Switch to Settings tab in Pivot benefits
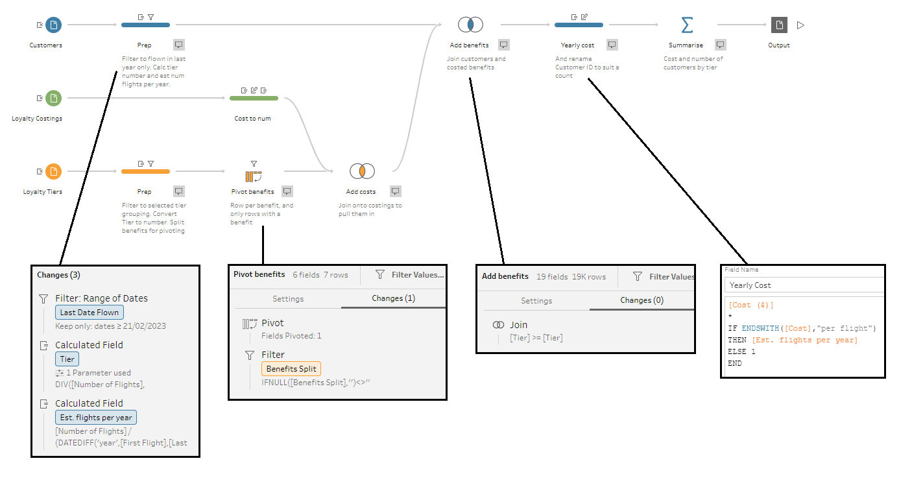 point(288,298)
